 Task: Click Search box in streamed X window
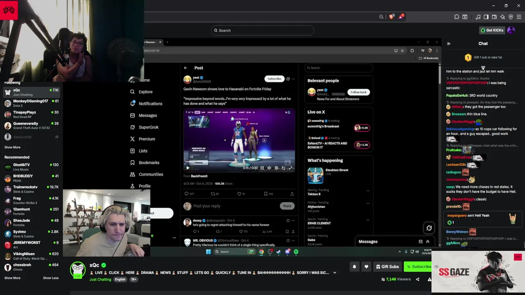coord(339,68)
